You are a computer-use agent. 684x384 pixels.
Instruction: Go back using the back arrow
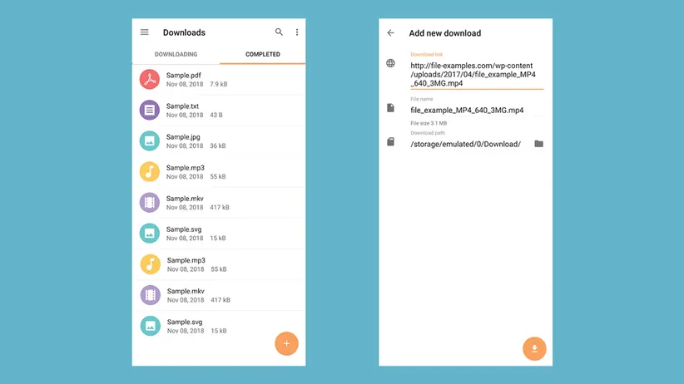[x=391, y=33]
